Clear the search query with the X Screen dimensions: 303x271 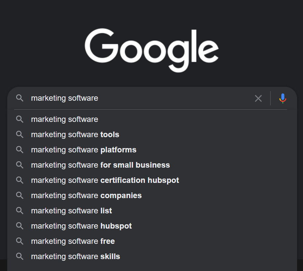coord(258,98)
